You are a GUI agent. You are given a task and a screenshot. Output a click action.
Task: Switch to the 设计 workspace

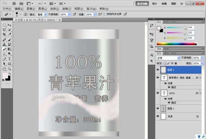pyautogui.click(x=154, y=3)
